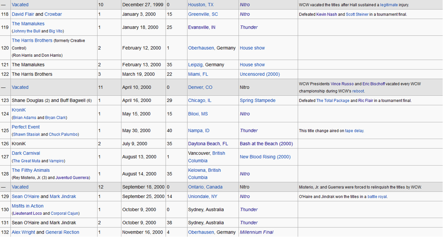This screenshot has height=239, width=444.
Task: Open the Uncensored (2000) link
Action: (x=260, y=74)
